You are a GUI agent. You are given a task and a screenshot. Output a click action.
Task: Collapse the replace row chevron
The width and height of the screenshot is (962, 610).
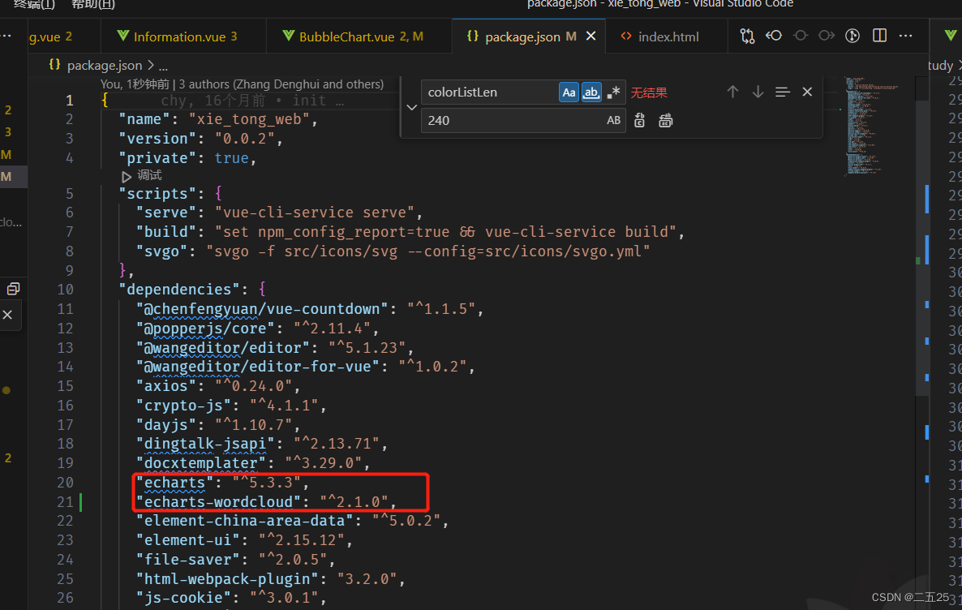tap(412, 107)
